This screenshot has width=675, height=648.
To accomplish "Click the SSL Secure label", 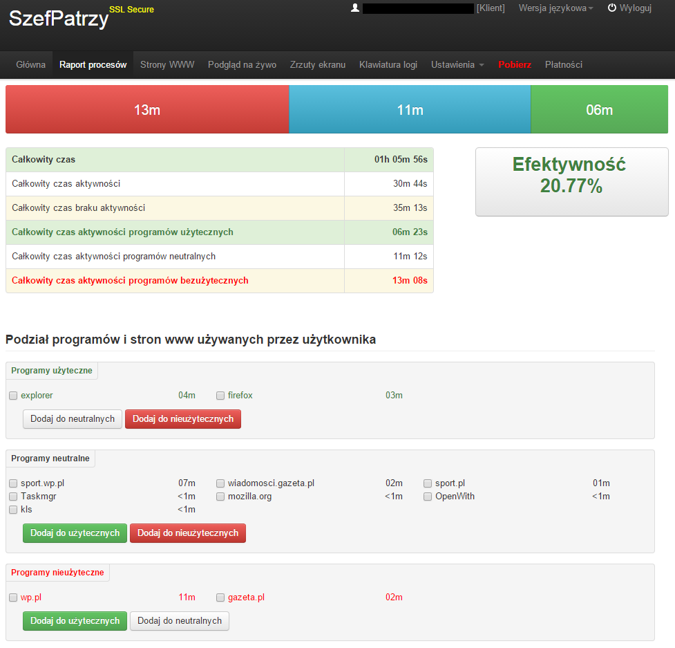I will click(x=131, y=10).
